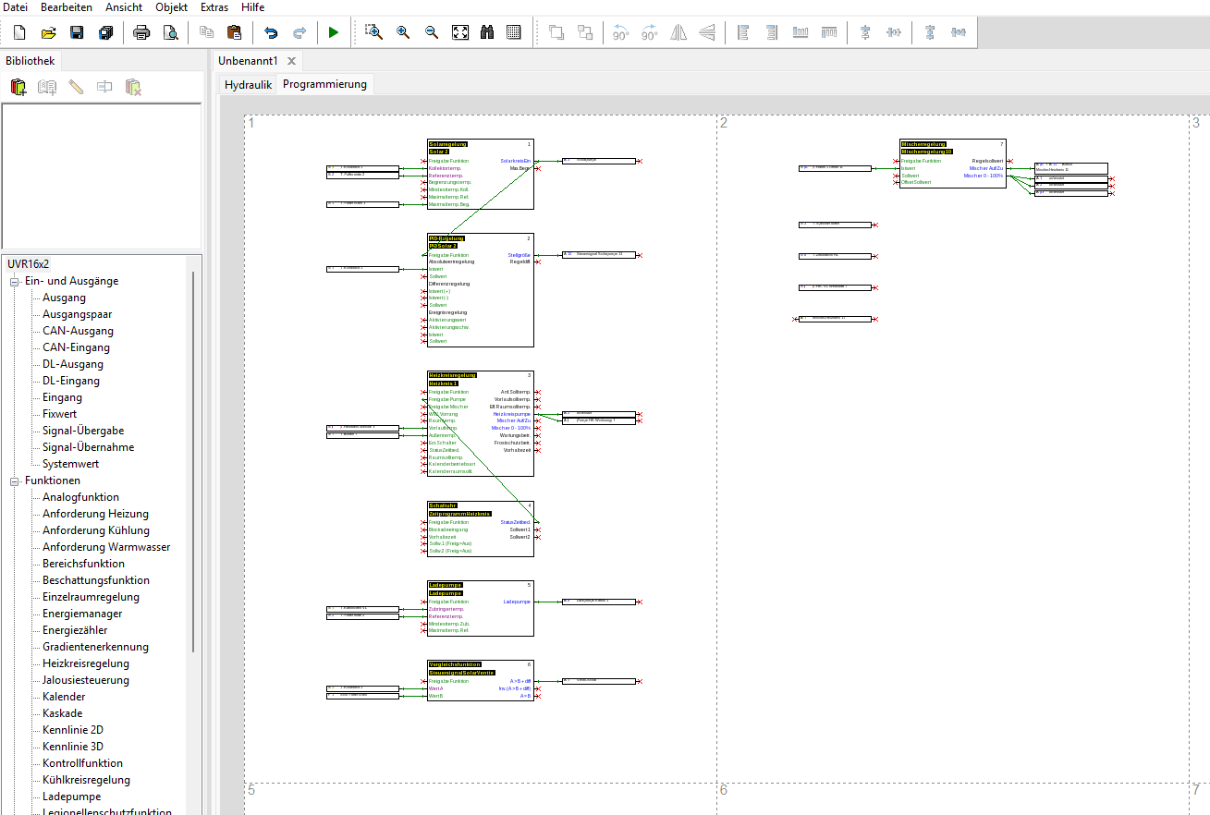This screenshot has width=1210, height=815.
Task: Close the Unbenannt1 document tab
Action: click(x=291, y=61)
